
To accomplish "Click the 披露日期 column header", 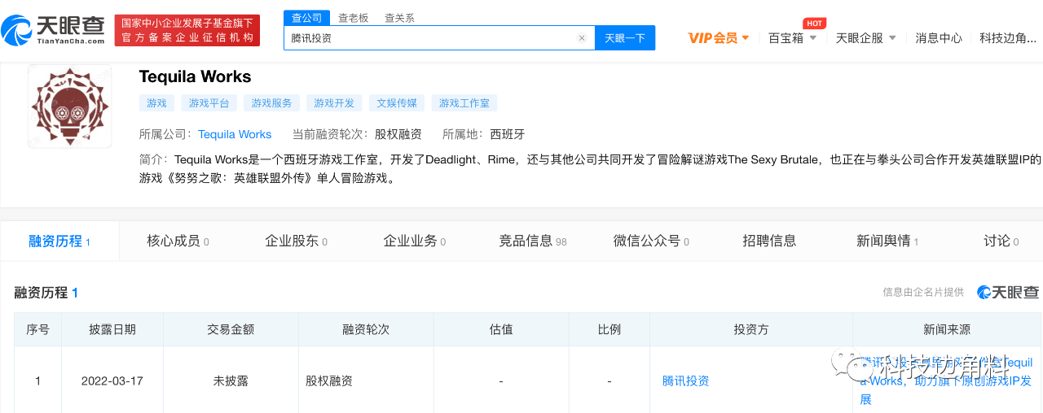I will [x=112, y=329].
